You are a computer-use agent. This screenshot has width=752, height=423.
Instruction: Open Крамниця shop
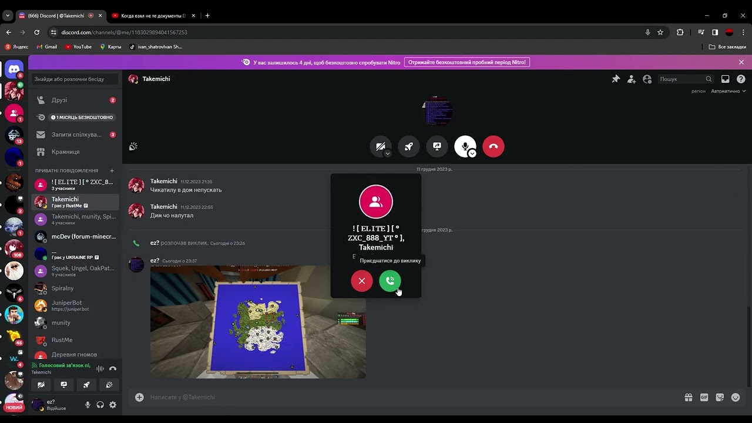click(x=75, y=152)
